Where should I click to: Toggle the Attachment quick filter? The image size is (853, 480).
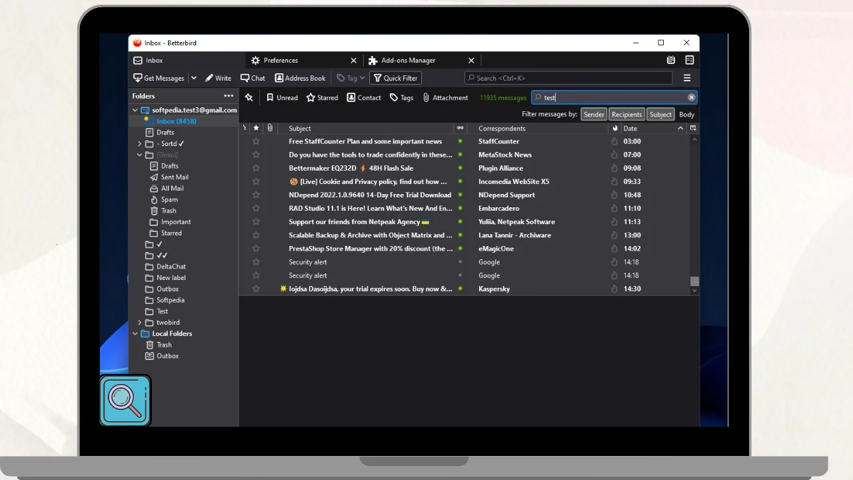click(x=445, y=97)
